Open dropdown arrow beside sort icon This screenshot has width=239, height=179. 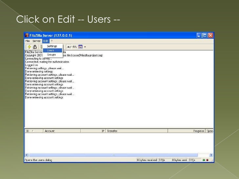pos(85,47)
